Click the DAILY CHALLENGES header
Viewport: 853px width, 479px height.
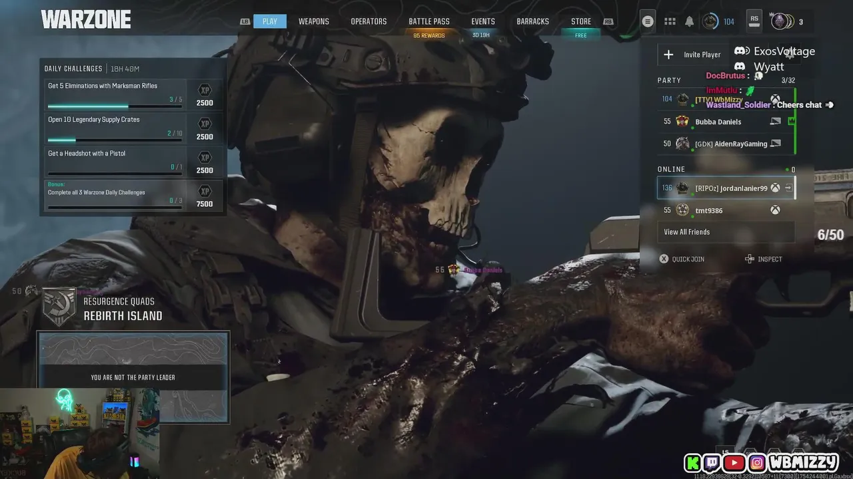[x=73, y=69]
